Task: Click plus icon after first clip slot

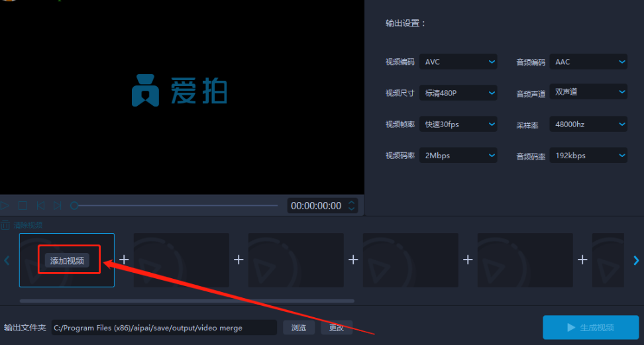Action: point(124,260)
